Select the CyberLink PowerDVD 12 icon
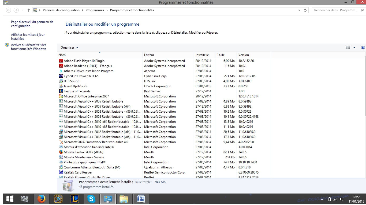The height and width of the screenshot is (205, 366). point(61,76)
